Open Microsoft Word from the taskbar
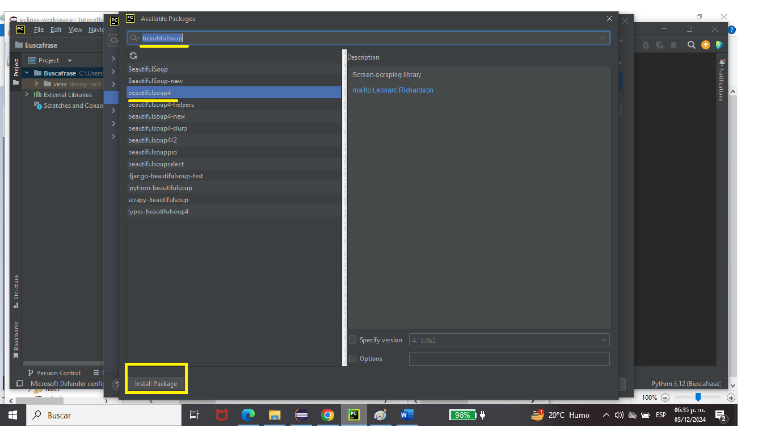The image size is (775, 436). (x=407, y=415)
